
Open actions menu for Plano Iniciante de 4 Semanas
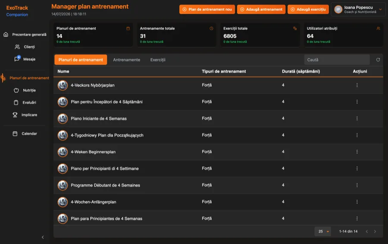pos(357,118)
